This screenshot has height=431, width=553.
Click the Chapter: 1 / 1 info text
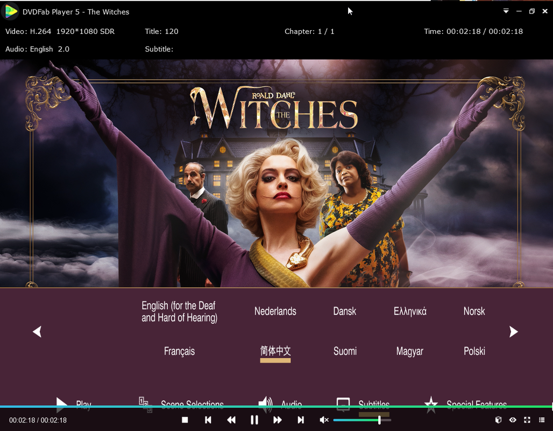(x=309, y=31)
